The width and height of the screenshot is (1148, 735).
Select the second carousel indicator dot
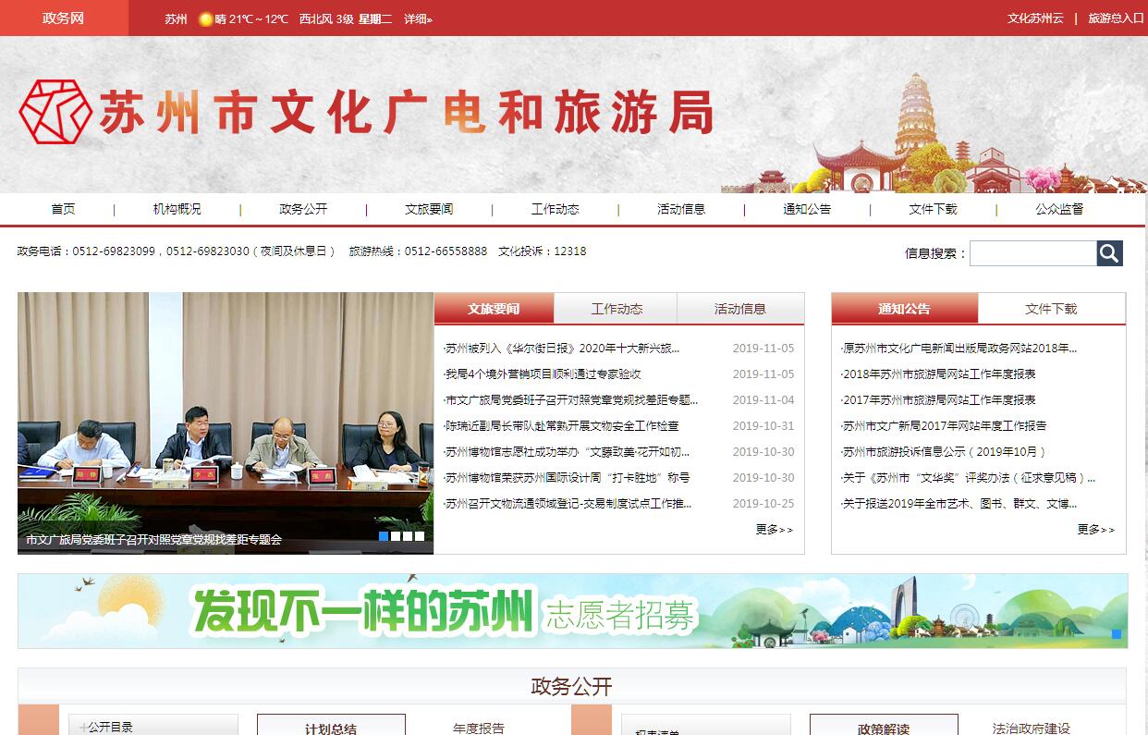pos(396,536)
